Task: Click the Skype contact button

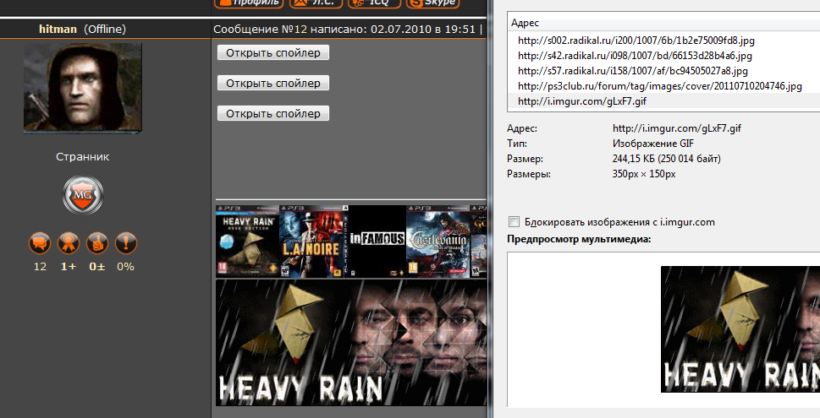Action: (433, 3)
